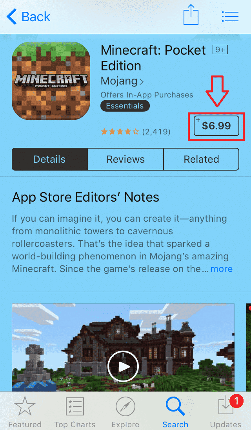Open the next screenshot thumbnail at right edge

249,347
